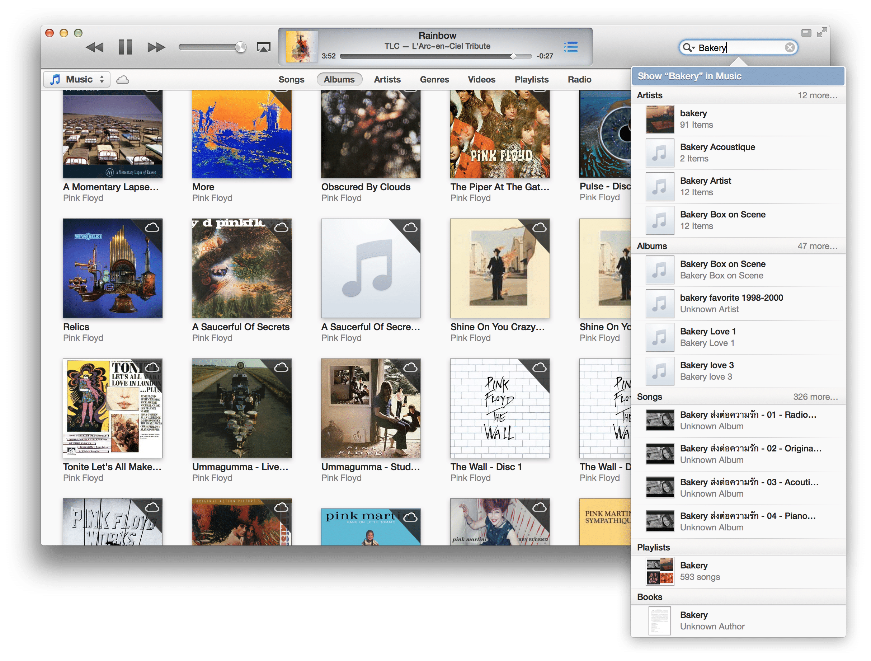The height and width of the screenshot is (661, 871).
Task: Open album bakery favorite 1998-2000
Action: click(738, 304)
